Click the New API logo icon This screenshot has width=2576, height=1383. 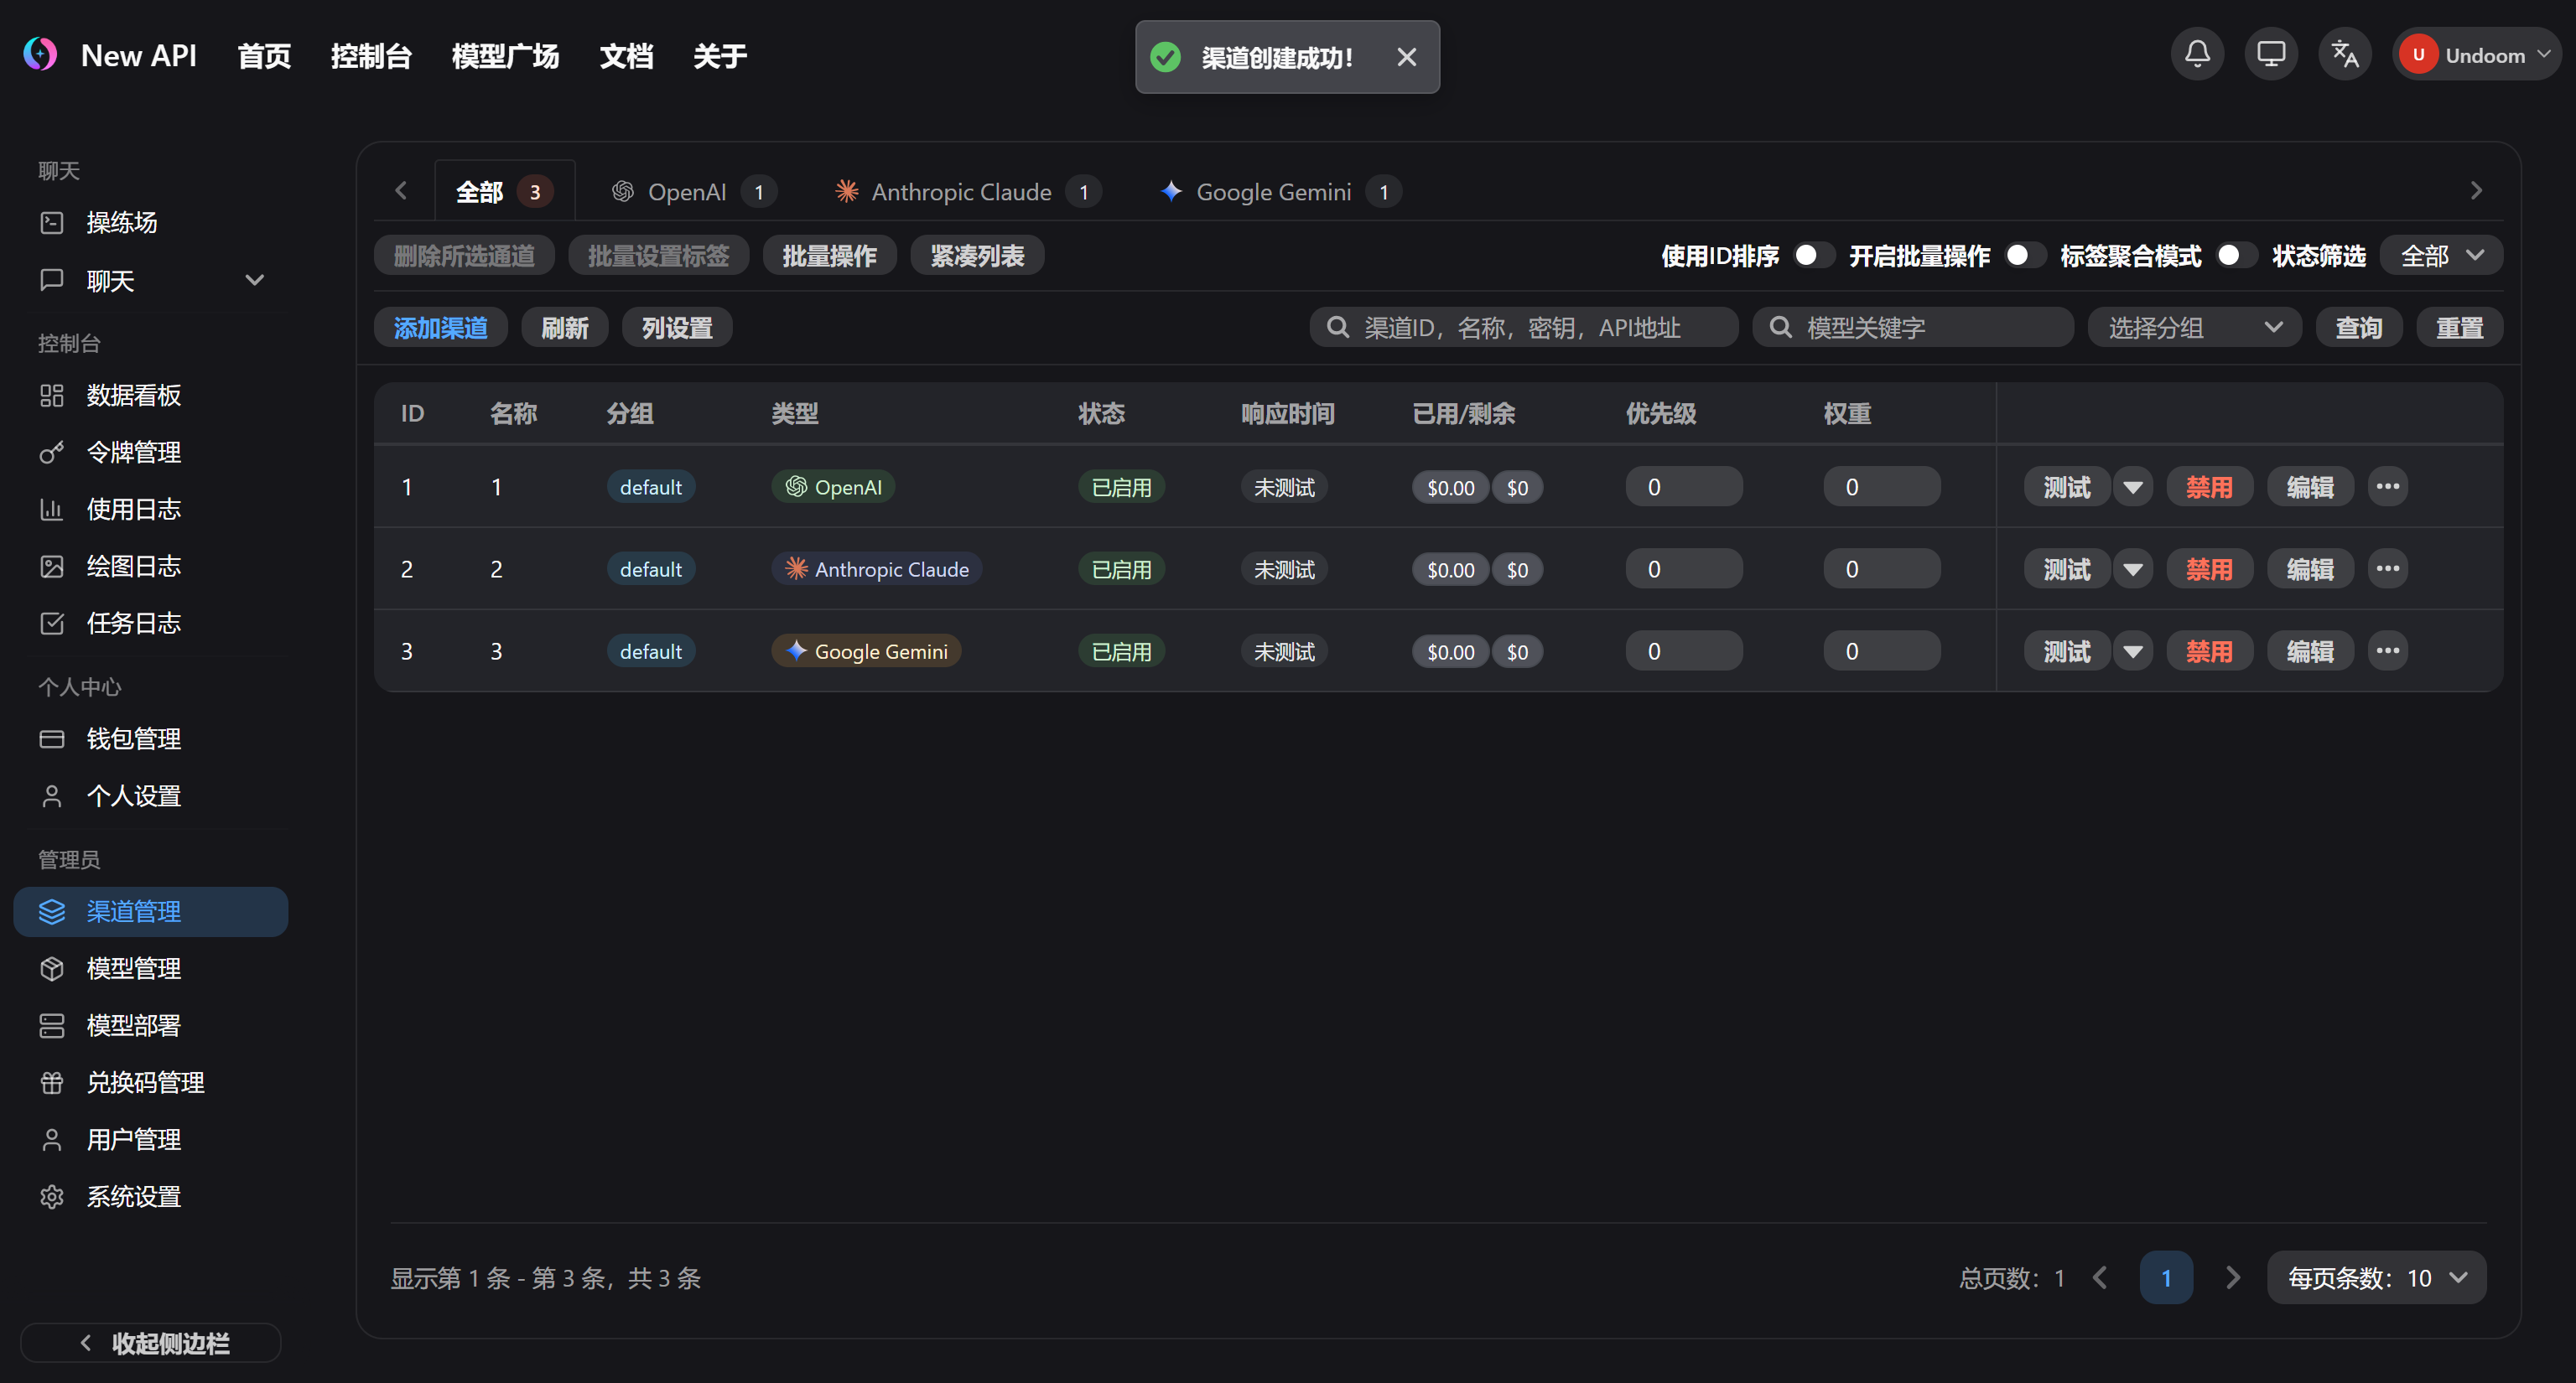[40, 54]
